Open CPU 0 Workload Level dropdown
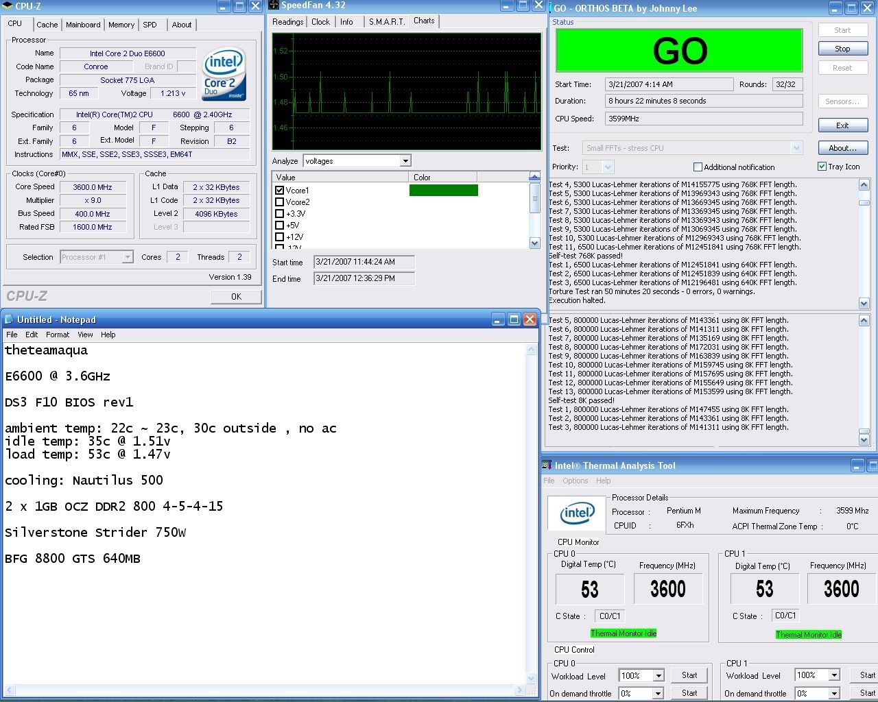878x702 pixels. click(x=658, y=676)
